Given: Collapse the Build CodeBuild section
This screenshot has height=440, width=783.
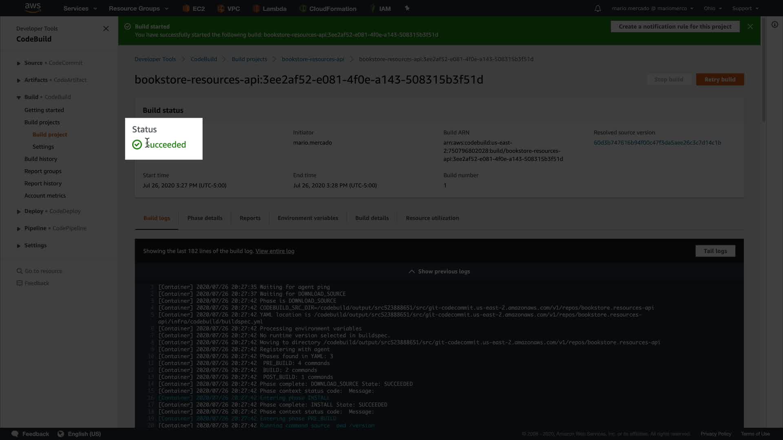Looking at the screenshot, I should tap(19, 97).
